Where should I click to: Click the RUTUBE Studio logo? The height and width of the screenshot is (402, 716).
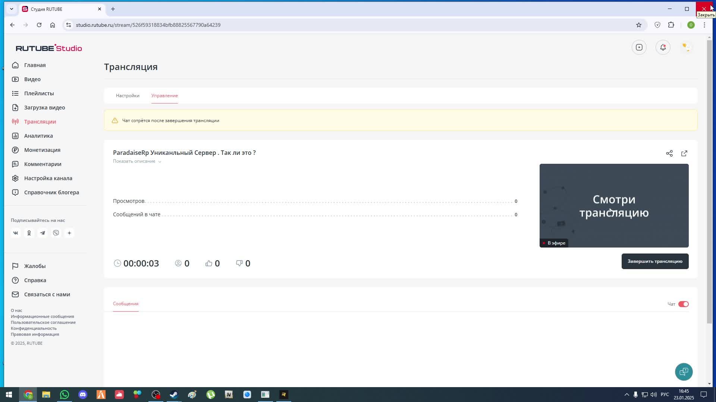[49, 48]
